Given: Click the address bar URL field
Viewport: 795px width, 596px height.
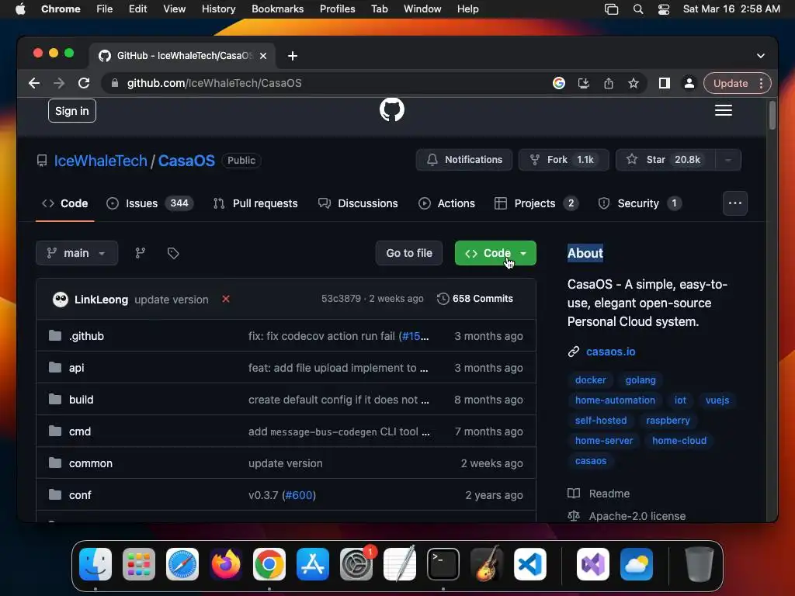Looking at the screenshot, I should click(325, 83).
